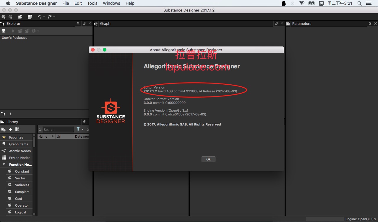Click the QQ penguin menu bar icon
The image size is (378, 222).
284,3
